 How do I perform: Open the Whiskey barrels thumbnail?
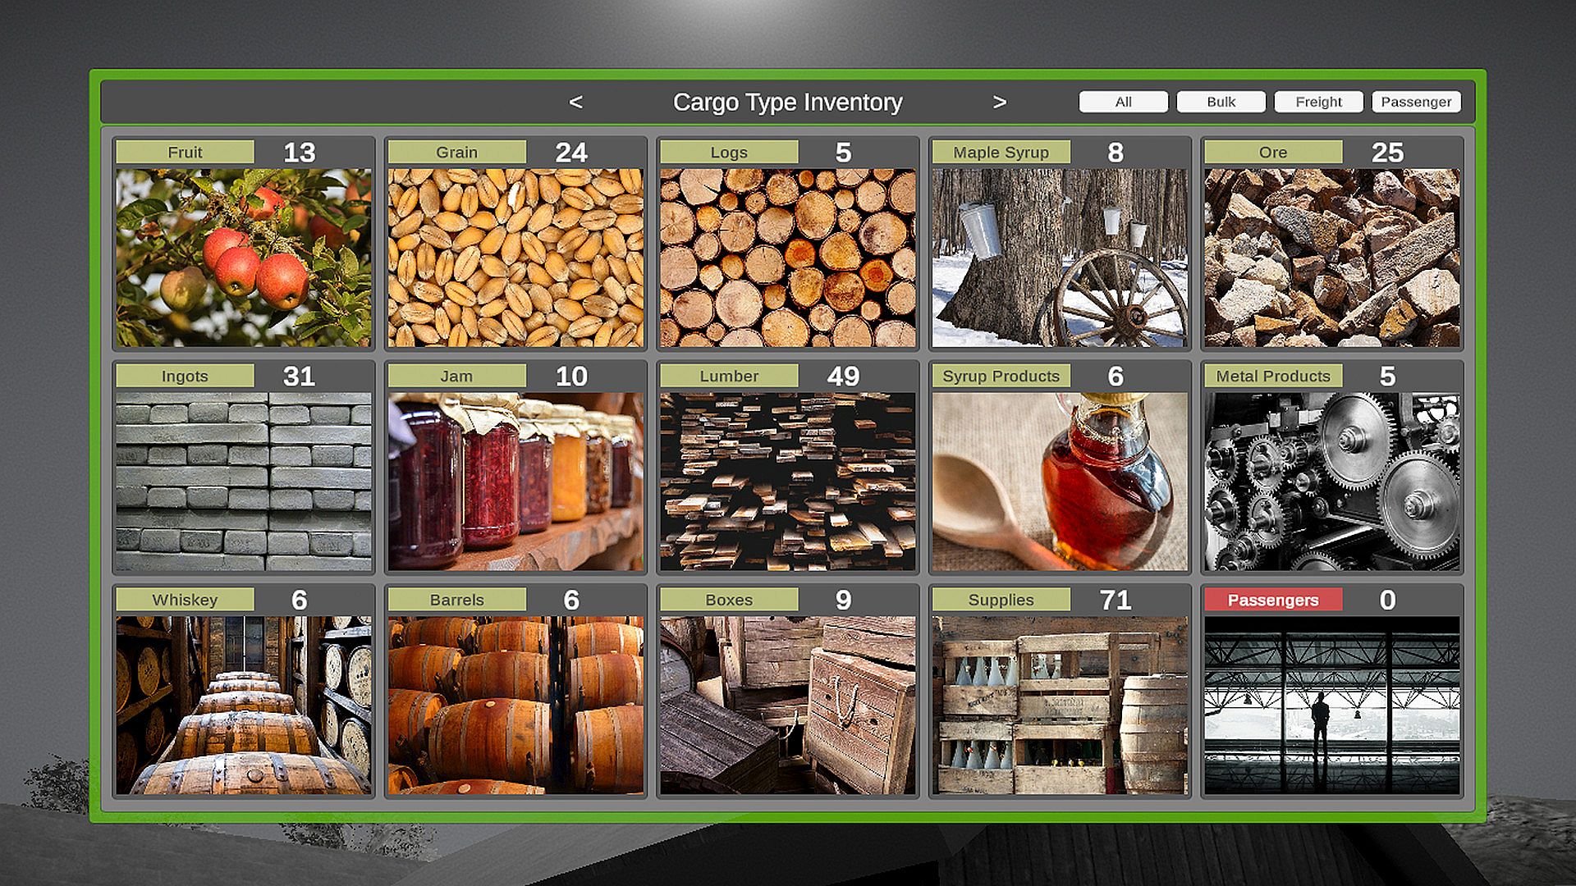(x=243, y=706)
